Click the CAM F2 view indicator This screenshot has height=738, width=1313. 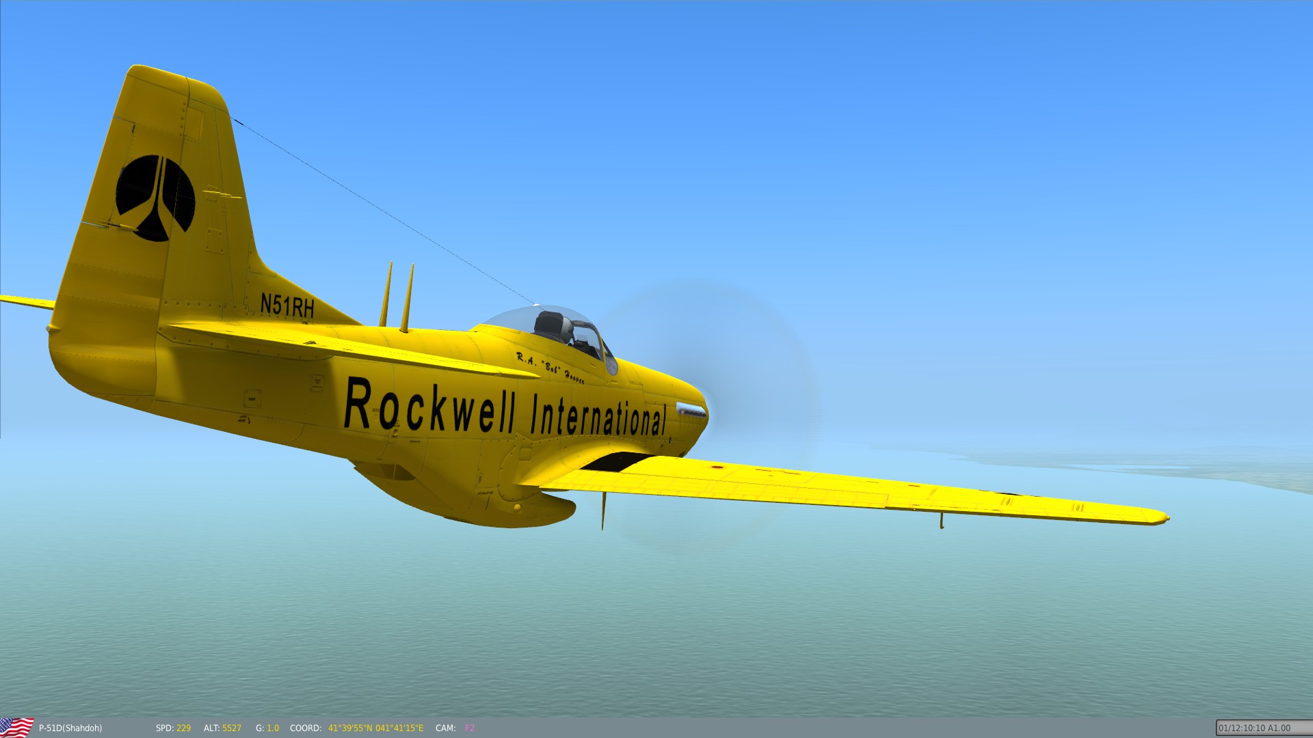point(469,728)
